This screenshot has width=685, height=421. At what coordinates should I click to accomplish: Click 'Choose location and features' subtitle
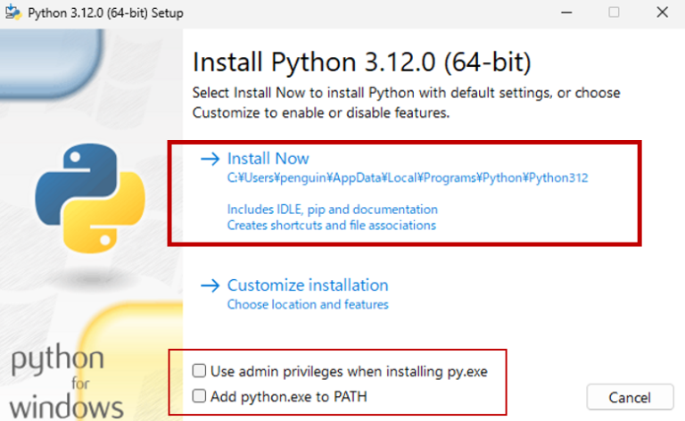[x=308, y=305]
